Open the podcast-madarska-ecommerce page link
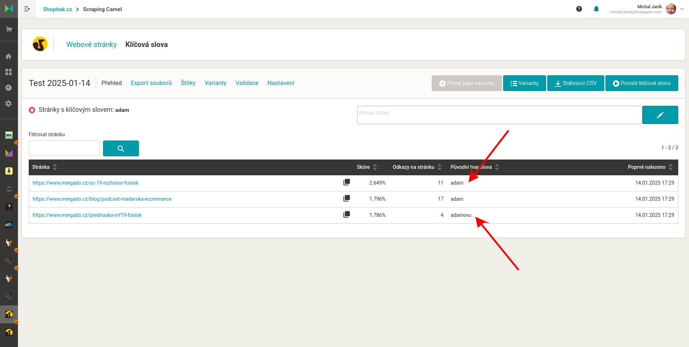The height and width of the screenshot is (347, 689). (102, 199)
